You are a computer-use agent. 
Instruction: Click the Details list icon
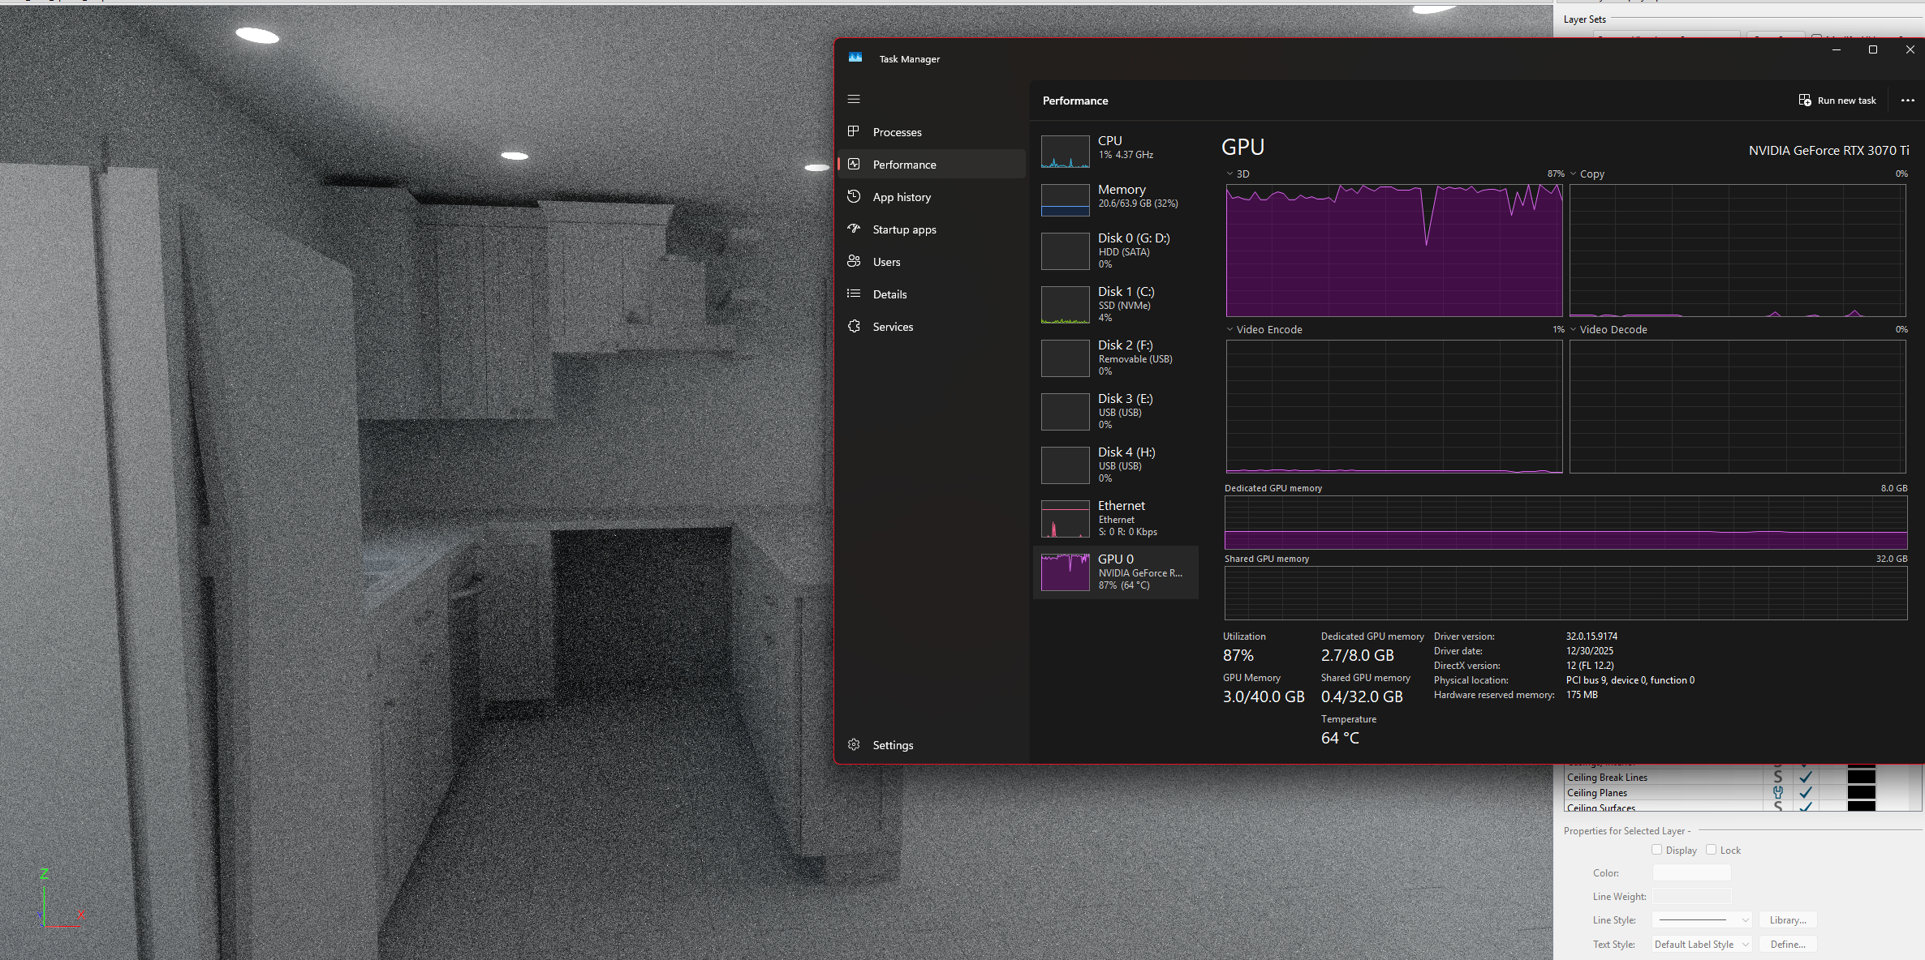pyautogui.click(x=854, y=294)
